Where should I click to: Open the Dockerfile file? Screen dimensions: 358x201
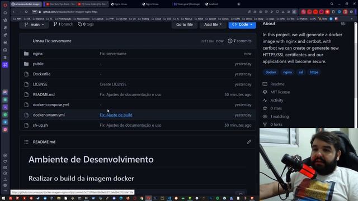[x=41, y=74]
